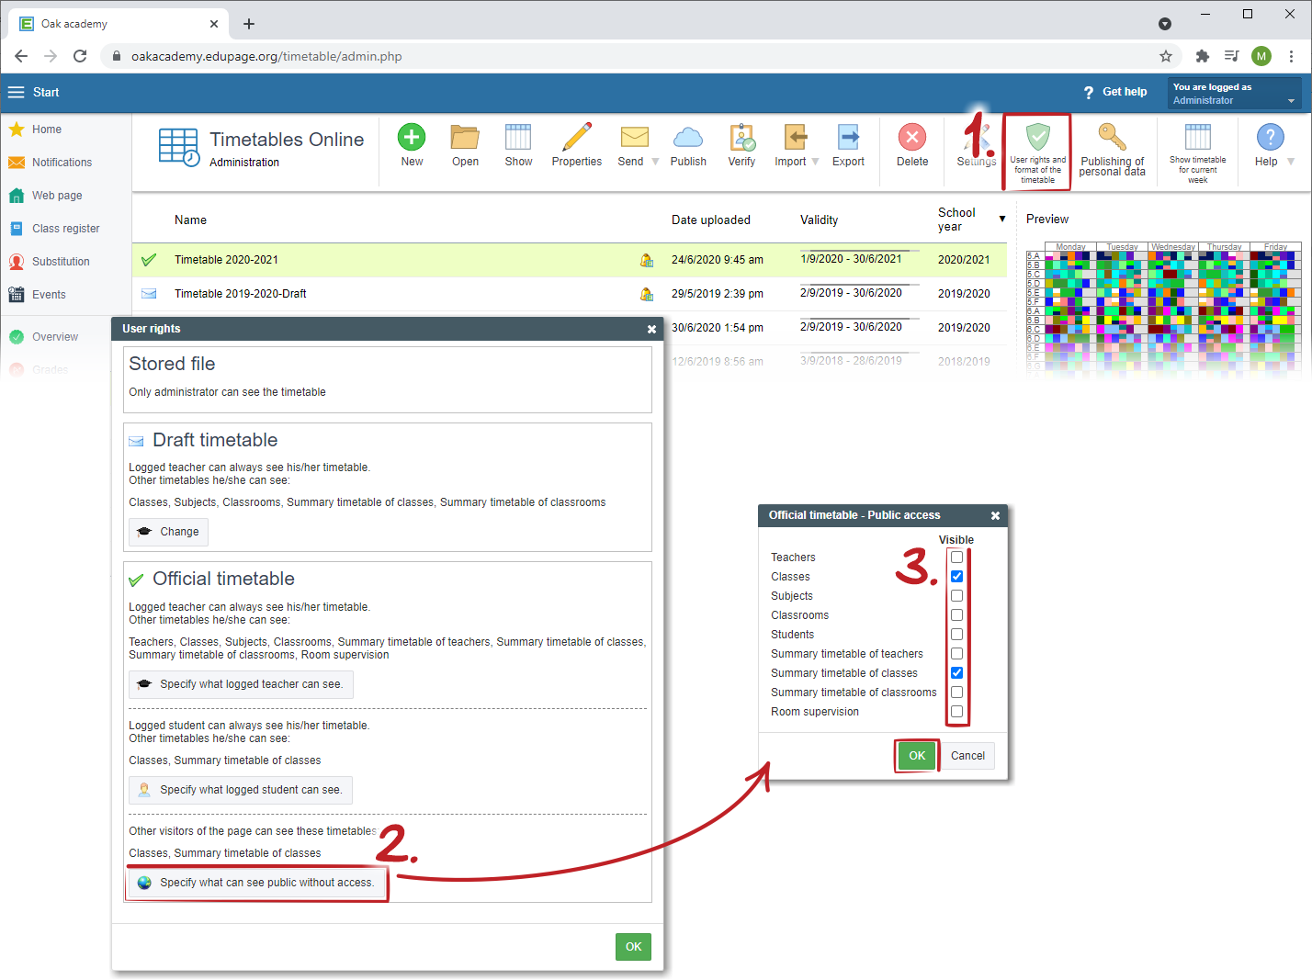Open a new browser tab

click(249, 24)
